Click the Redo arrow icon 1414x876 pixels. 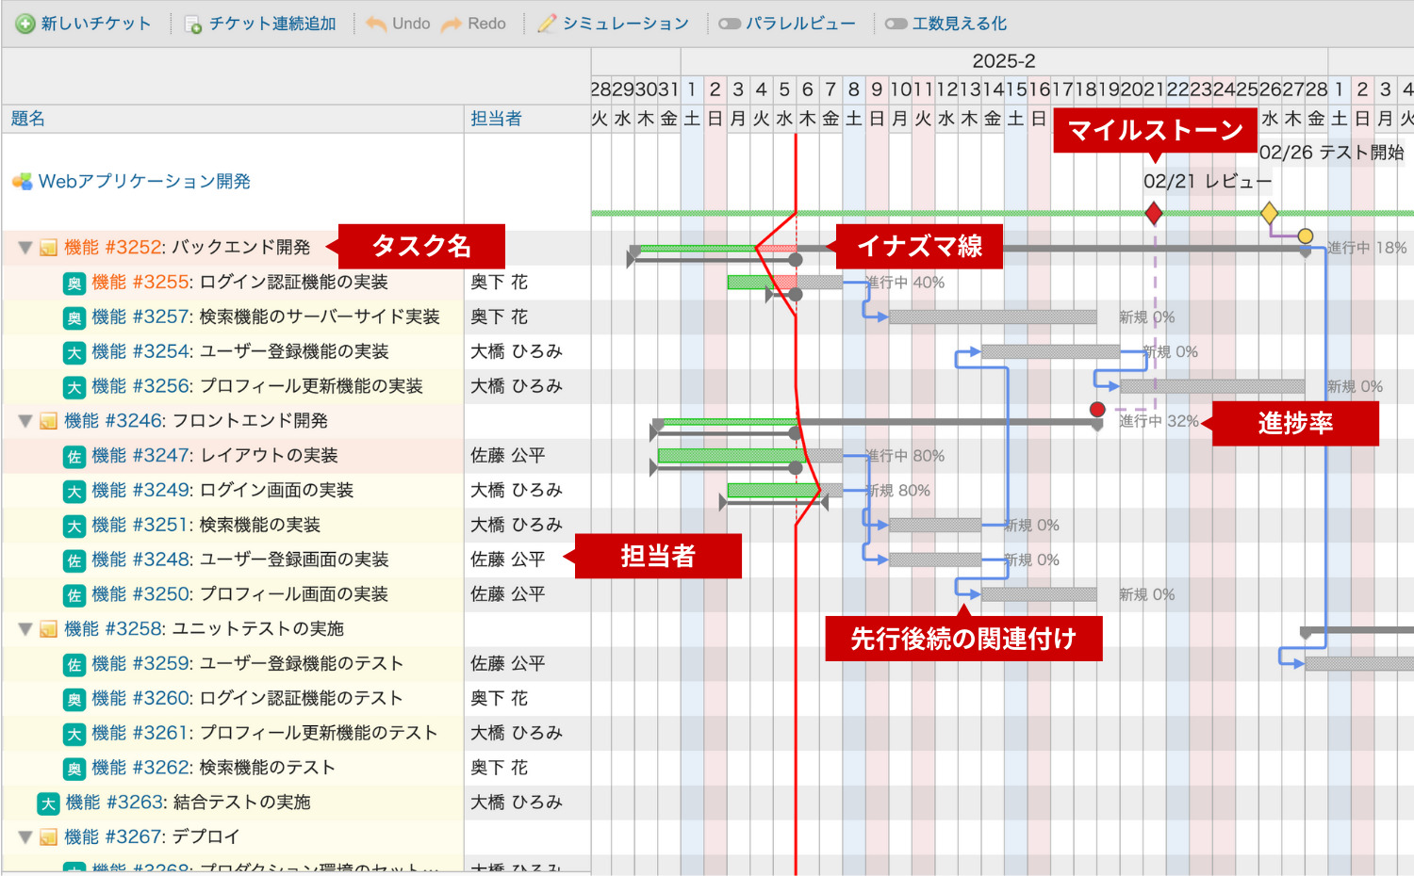click(452, 24)
